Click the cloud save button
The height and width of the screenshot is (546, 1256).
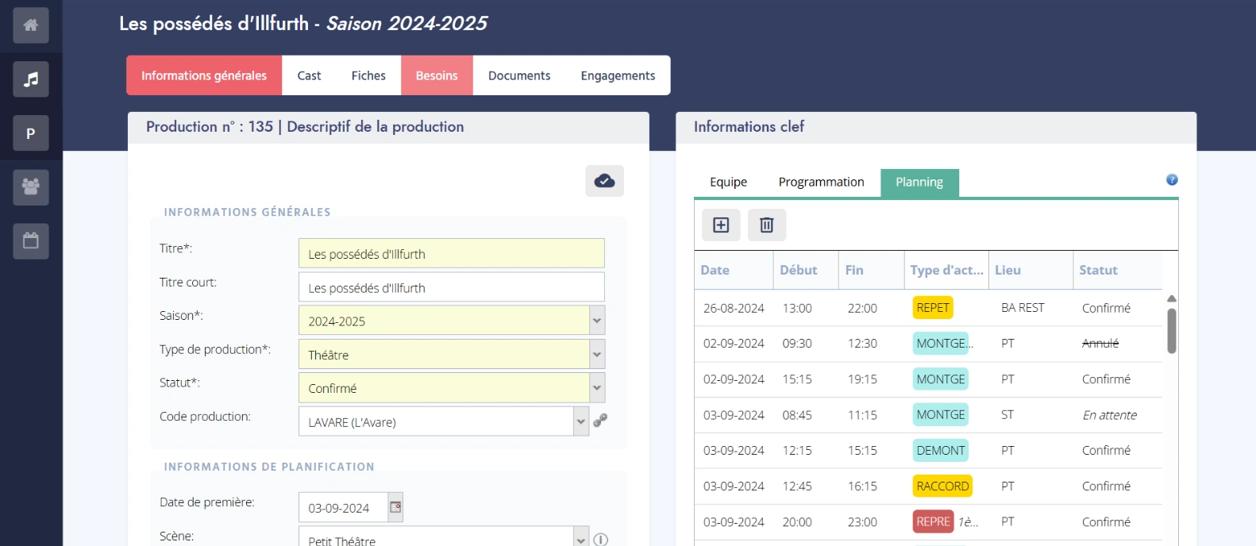click(604, 181)
